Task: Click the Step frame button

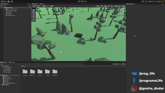Action: [86, 2]
